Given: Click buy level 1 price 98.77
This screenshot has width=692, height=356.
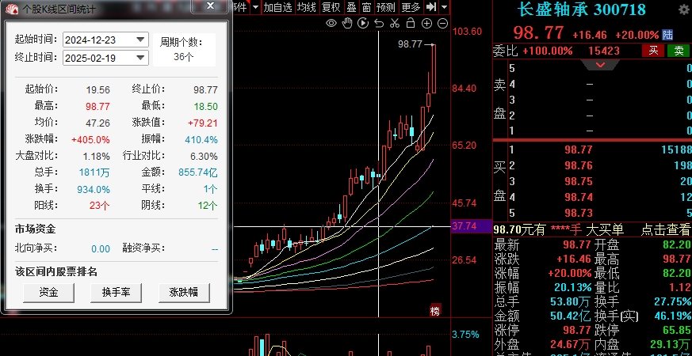Looking at the screenshot, I should [x=579, y=150].
